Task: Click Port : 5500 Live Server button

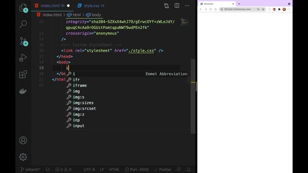Action: tap(137, 170)
